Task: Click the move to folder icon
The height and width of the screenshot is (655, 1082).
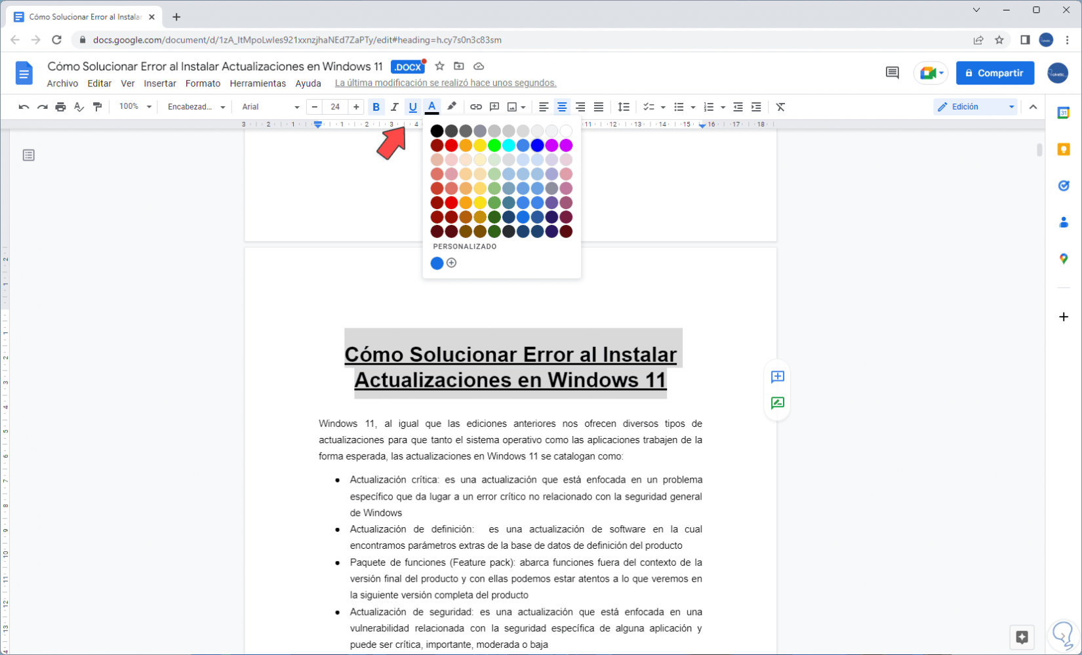Action: (459, 66)
